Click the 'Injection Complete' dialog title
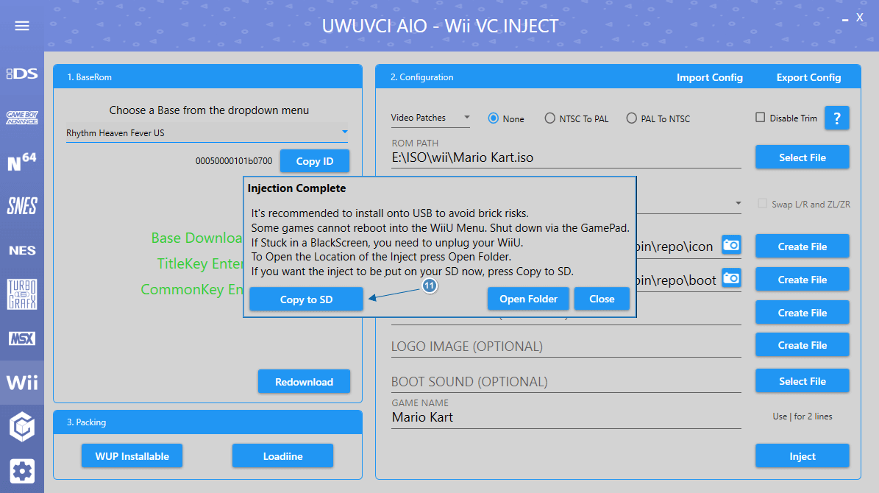Screen dimensions: 879x493 [x=296, y=188]
